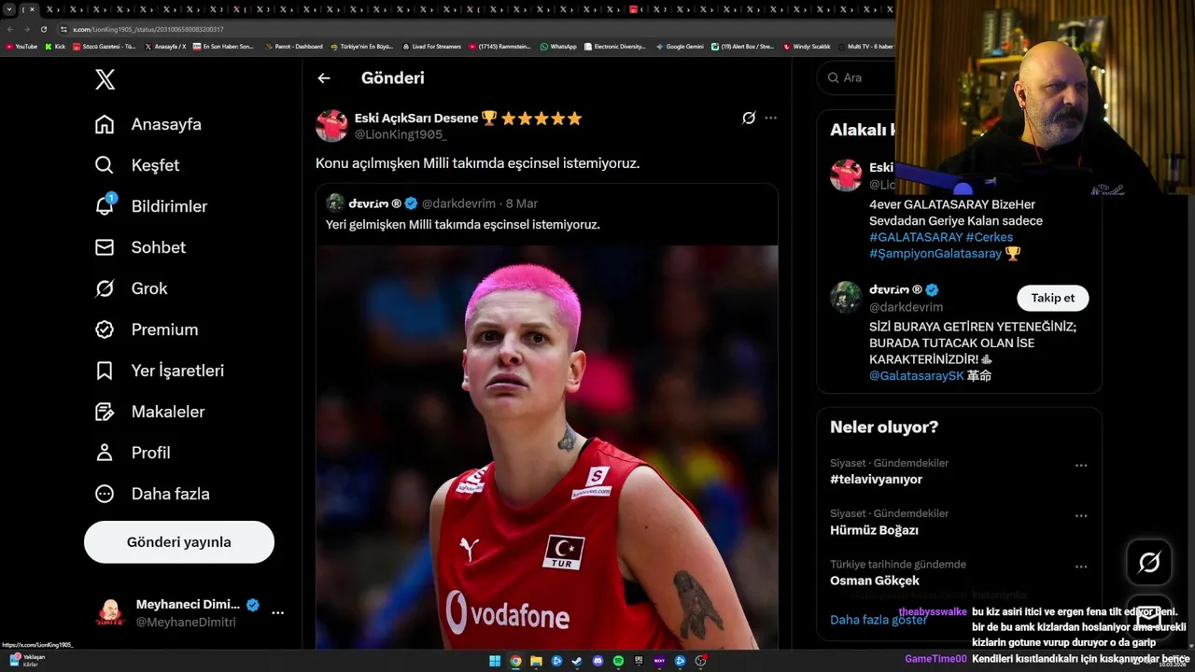Image resolution: width=1195 pixels, height=672 pixels.
Task: Open the Osman Gökçek trend
Action: (875, 581)
